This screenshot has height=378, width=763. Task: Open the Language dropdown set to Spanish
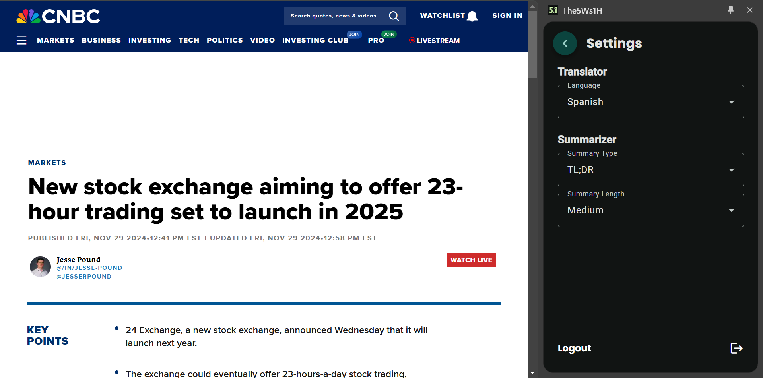[x=650, y=102]
